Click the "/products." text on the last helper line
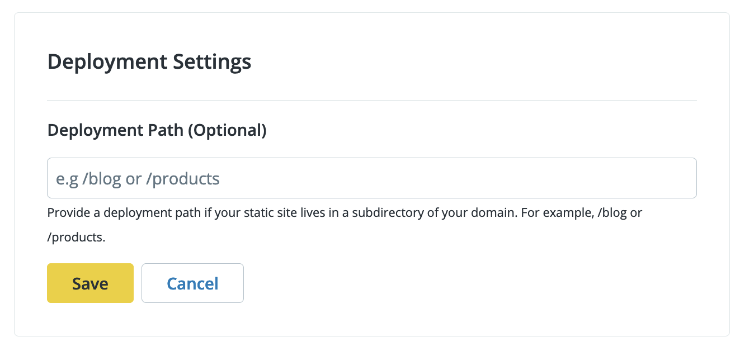Image resolution: width=754 pixels, height=351 pixels. pyautogui.click(x=76, y=237)
